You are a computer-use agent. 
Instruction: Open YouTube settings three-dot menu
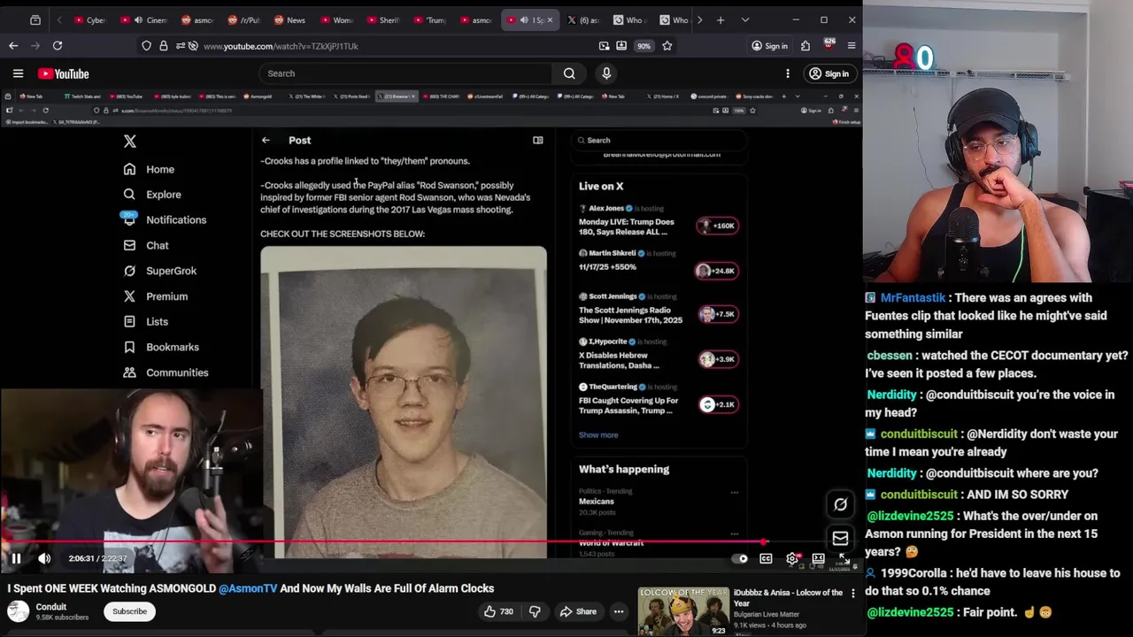[x=788, y=73]
